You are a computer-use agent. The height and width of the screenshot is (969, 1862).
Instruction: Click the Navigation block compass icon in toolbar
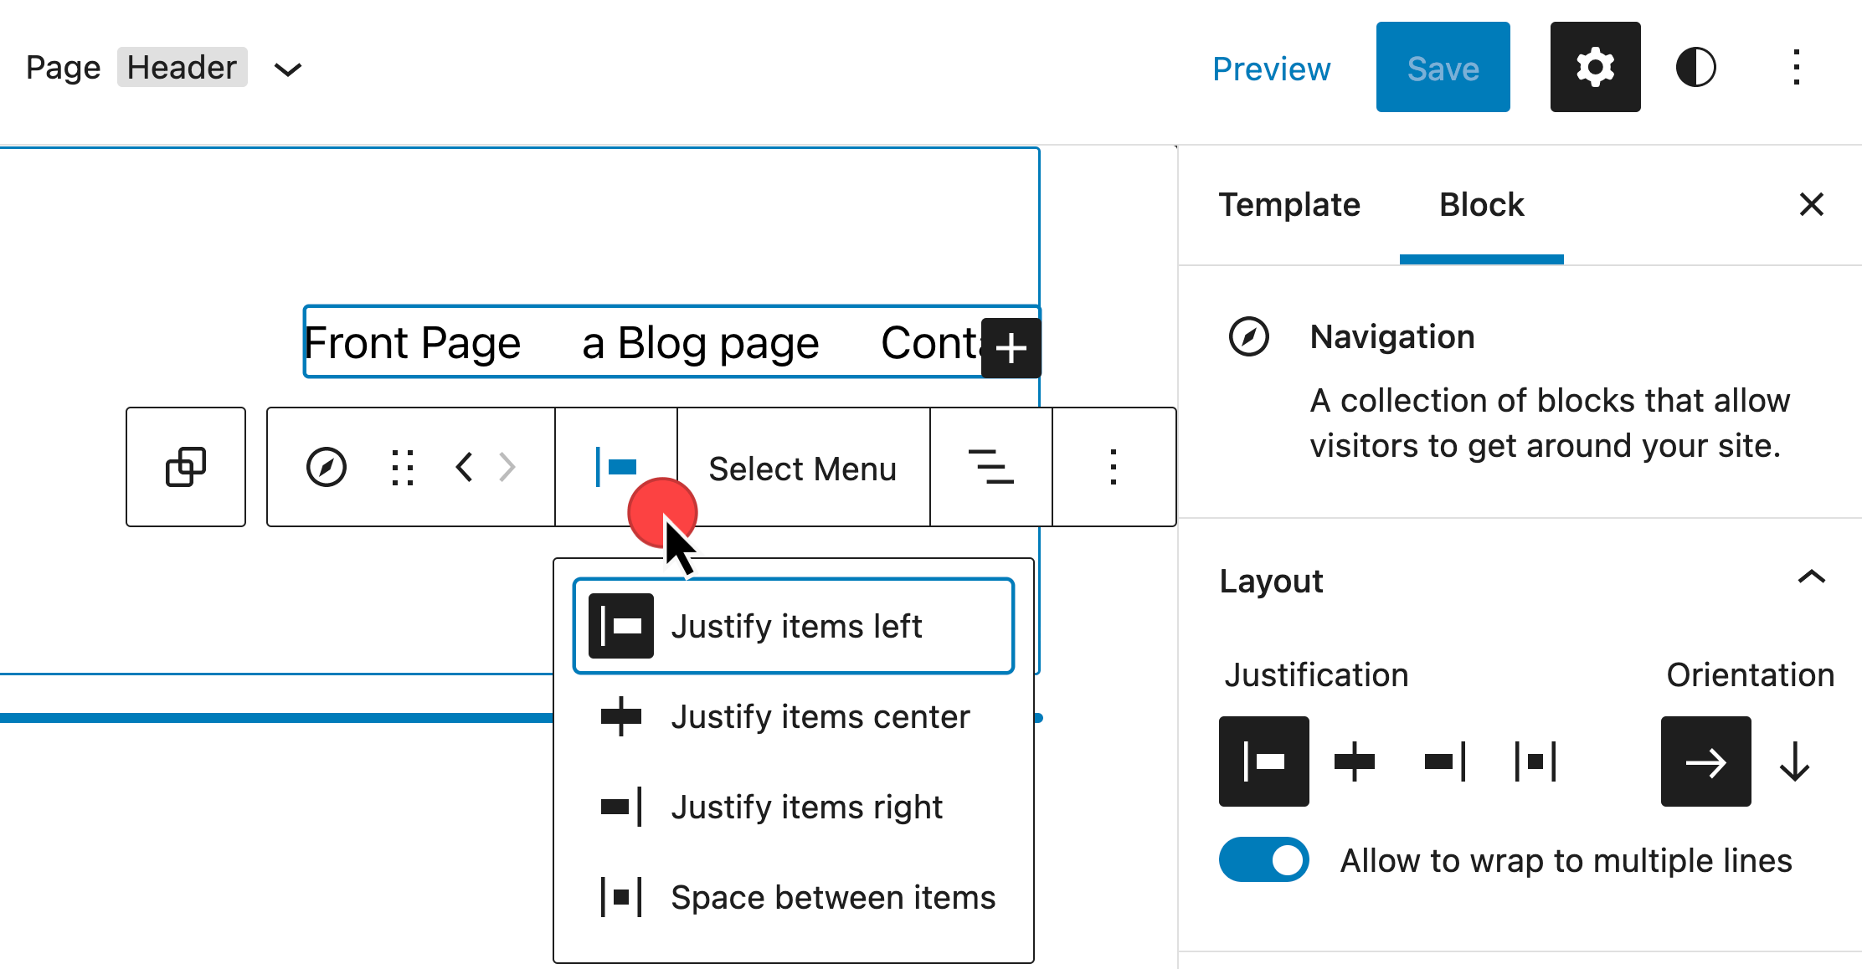(x=327, y=467)
